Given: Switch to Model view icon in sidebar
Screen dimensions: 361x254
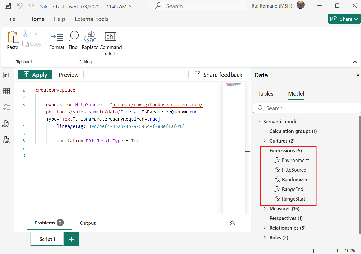Looking at the screenshot, I should [6, 107].
